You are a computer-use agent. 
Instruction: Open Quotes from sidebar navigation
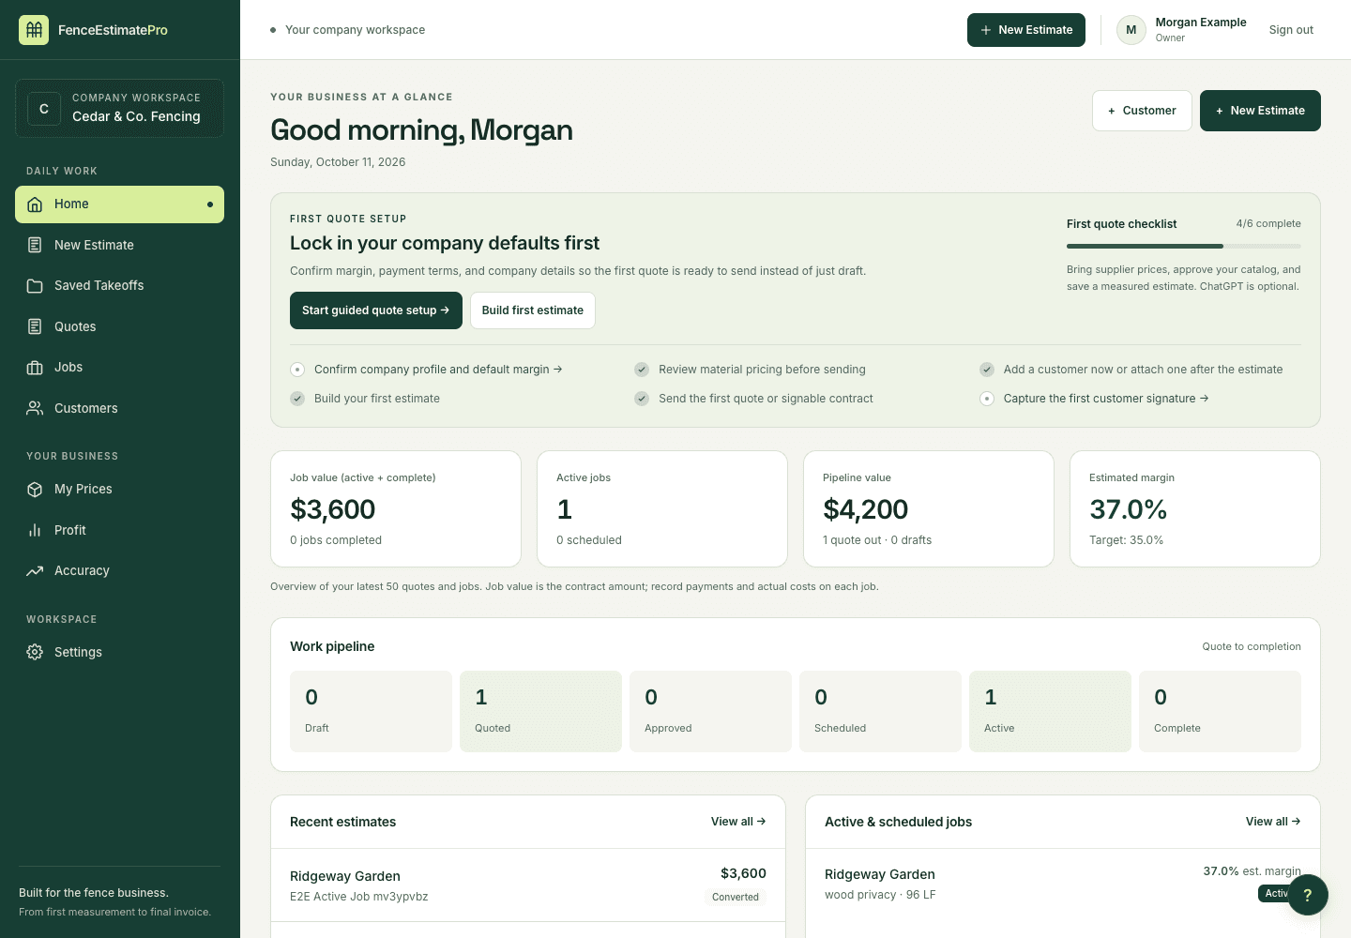[119, 326]
